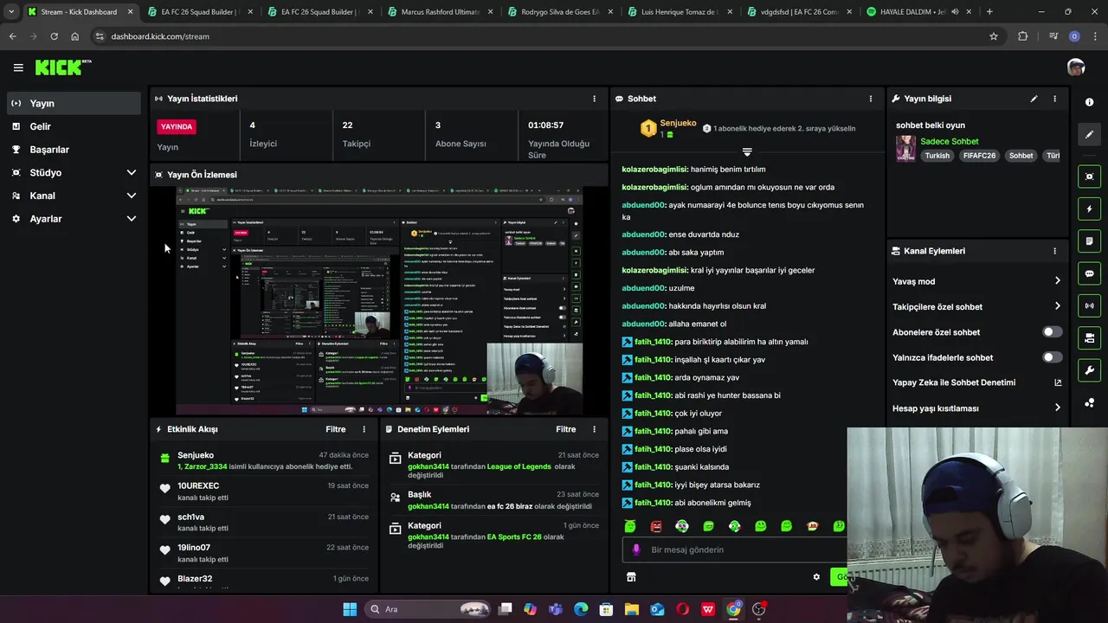The height and width of the screenshot is (623, 1108).
Task: Open Yavaş mod options arrow
Action: click(1057, 281)
